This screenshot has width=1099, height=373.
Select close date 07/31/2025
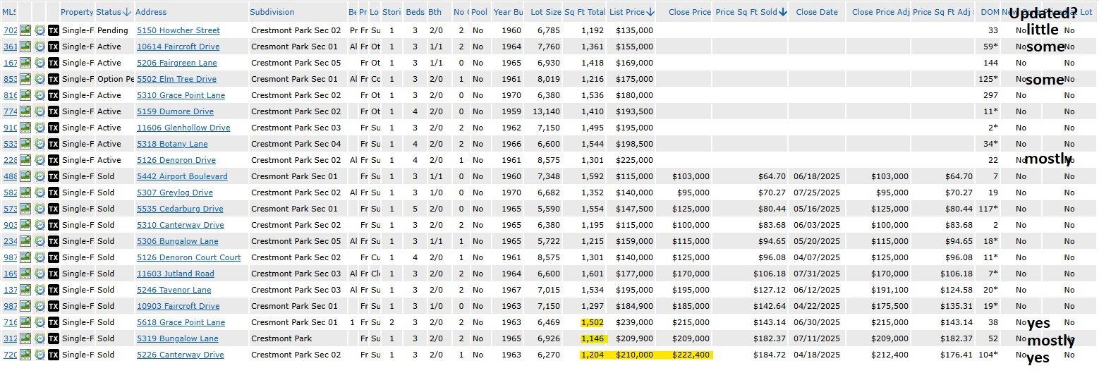click(x=817, y=274)
